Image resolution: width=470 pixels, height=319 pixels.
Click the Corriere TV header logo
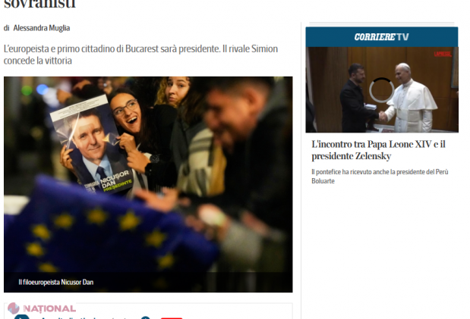[x=382, y=37]
